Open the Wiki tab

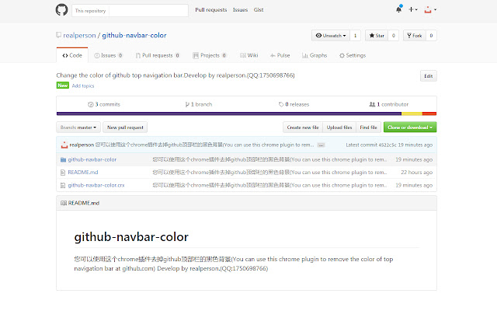point(248,55)
